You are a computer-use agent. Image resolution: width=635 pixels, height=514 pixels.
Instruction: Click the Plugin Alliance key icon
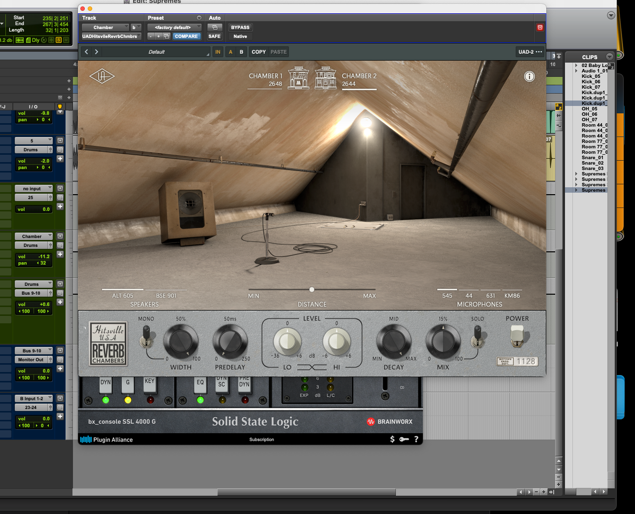(404, 439)
